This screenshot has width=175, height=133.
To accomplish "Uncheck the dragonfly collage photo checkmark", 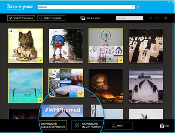I will [120, 60].
